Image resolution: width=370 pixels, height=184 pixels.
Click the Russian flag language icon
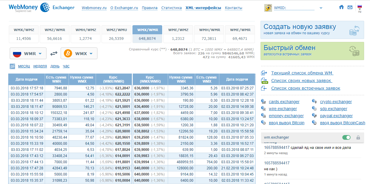(x=360, y=6)
